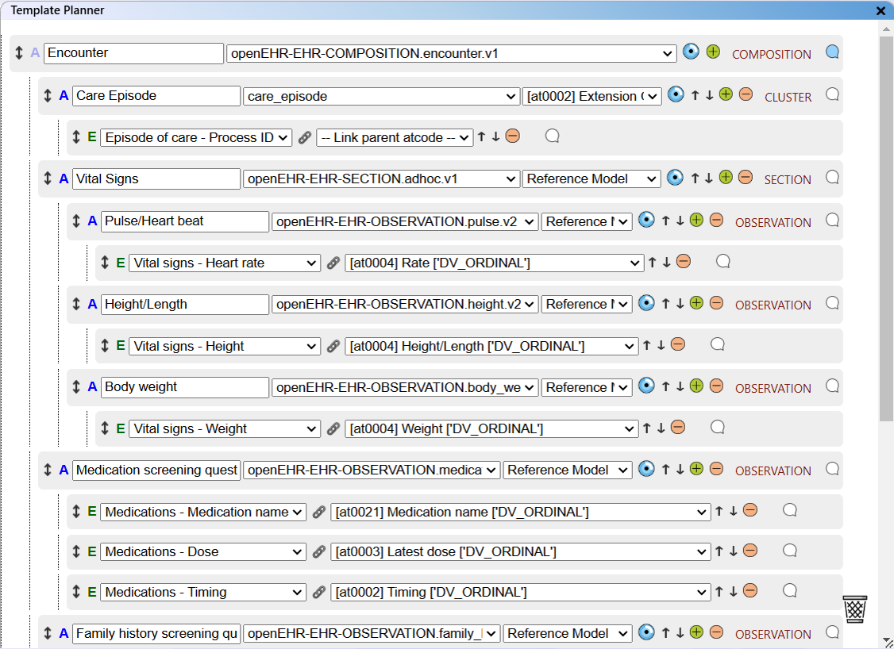Click the trash can delete icon
Image resolution: width=894 pixels, height=649 pixels.
(x=854, y=609)
